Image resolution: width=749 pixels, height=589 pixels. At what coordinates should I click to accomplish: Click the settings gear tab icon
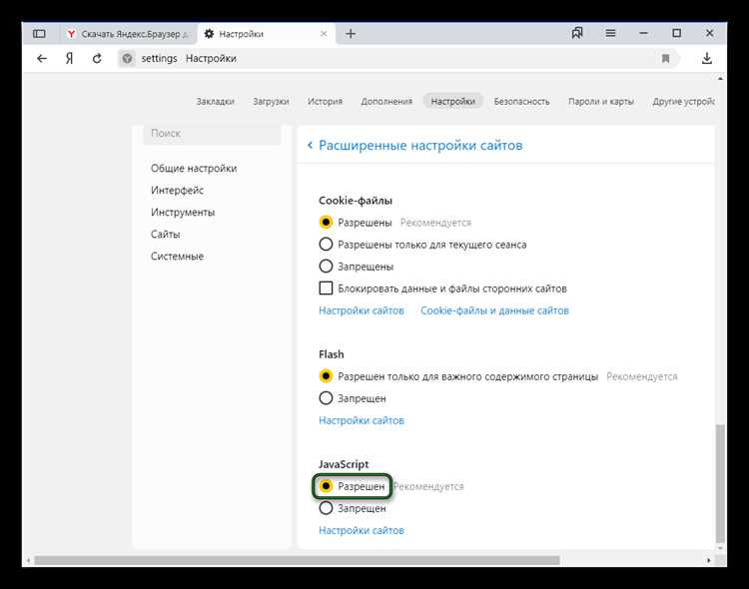coord(209,34)
